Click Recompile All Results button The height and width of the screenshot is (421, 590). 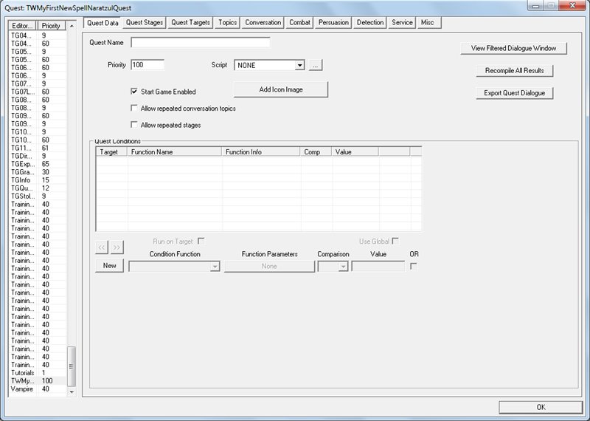pyautogui.click(x=514, y=70)
